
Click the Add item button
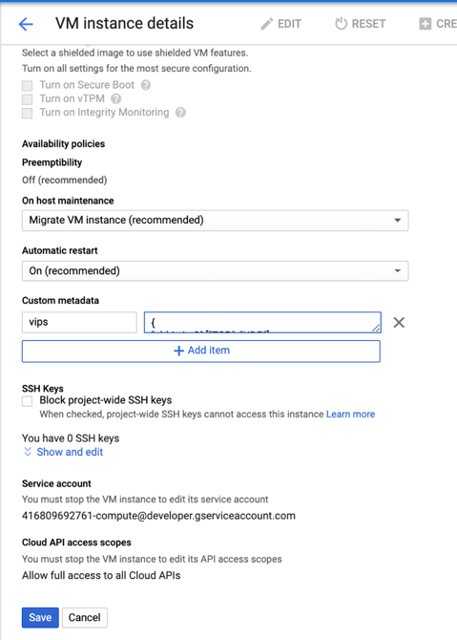point(201,351)
